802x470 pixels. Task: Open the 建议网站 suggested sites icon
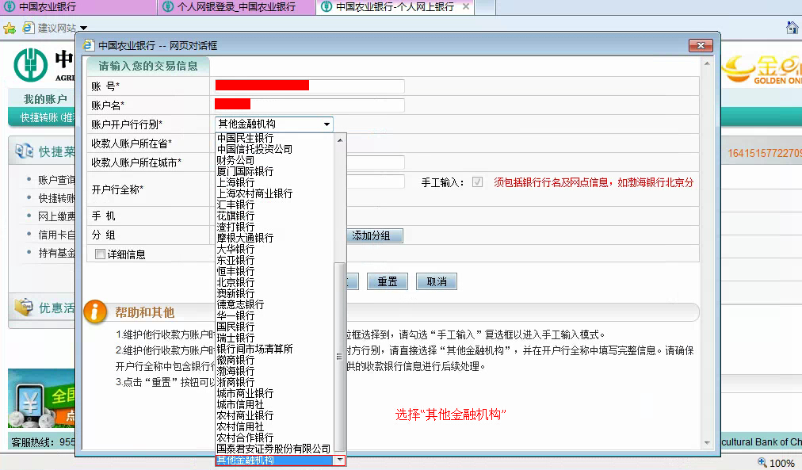[x=29, y=28]
